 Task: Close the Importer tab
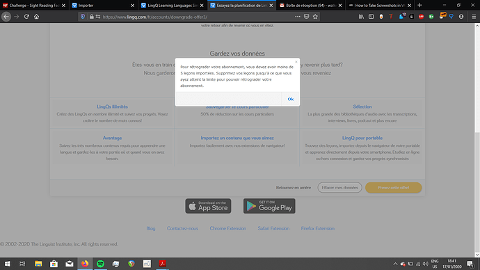click(x=132, y=5)
